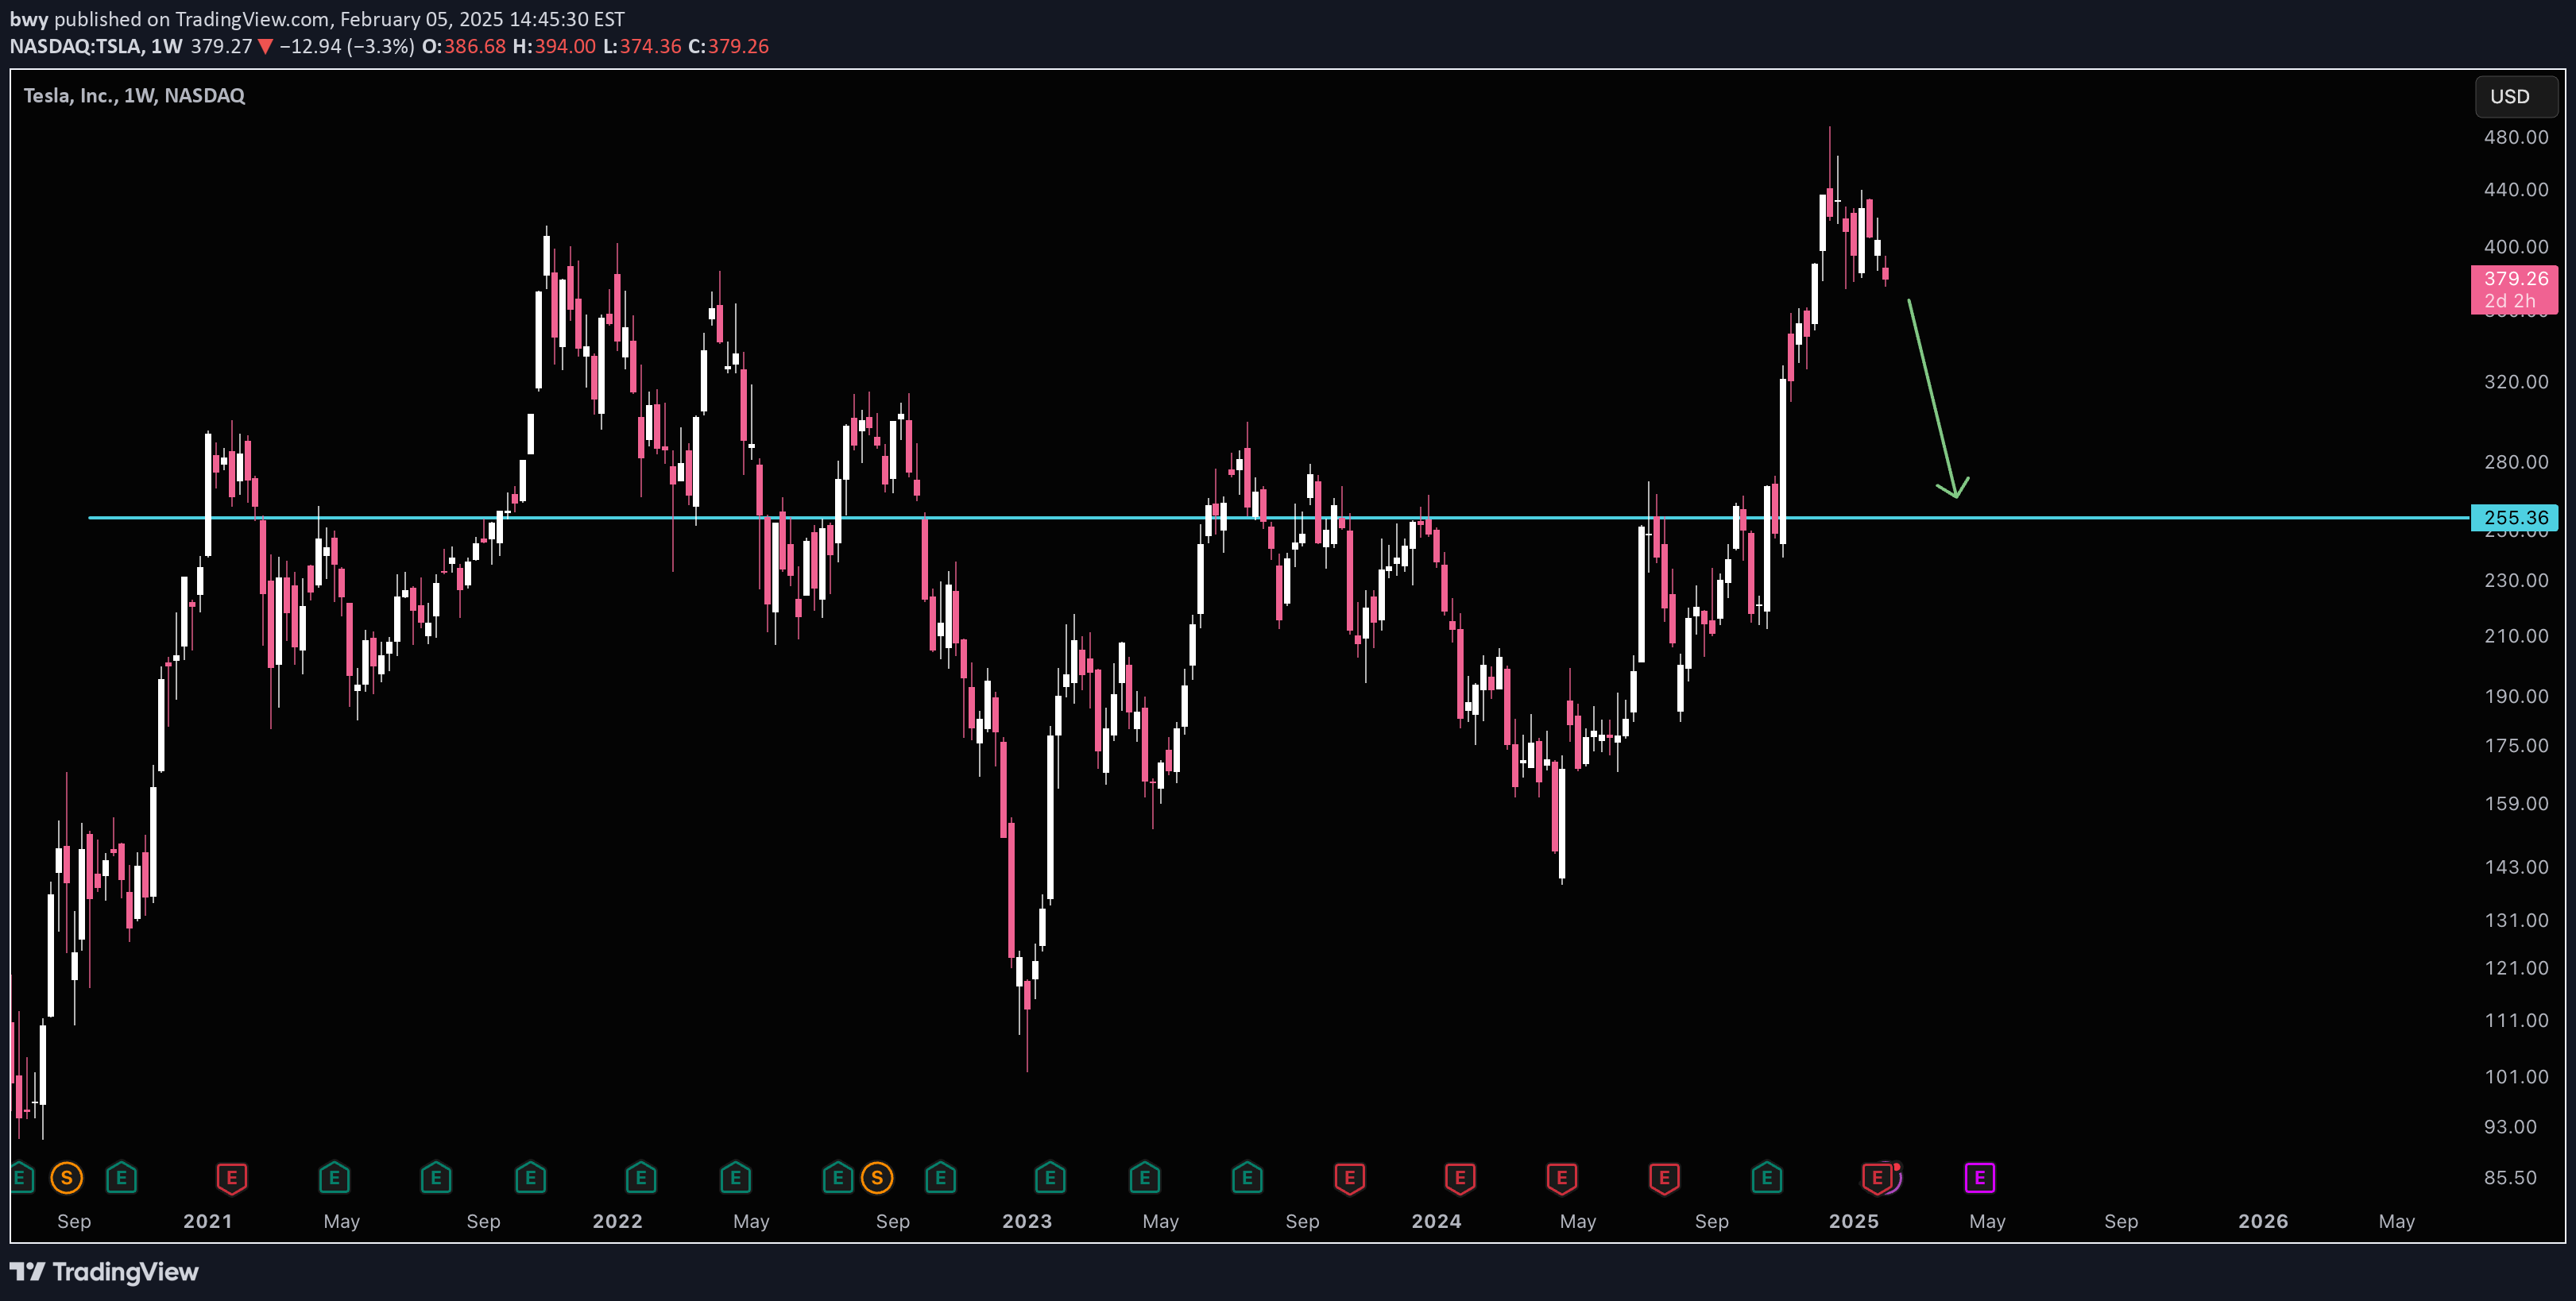Click the close value C:379.26
The image size is (2576, 1301).
pyautogui.click(x=729, y=46)
